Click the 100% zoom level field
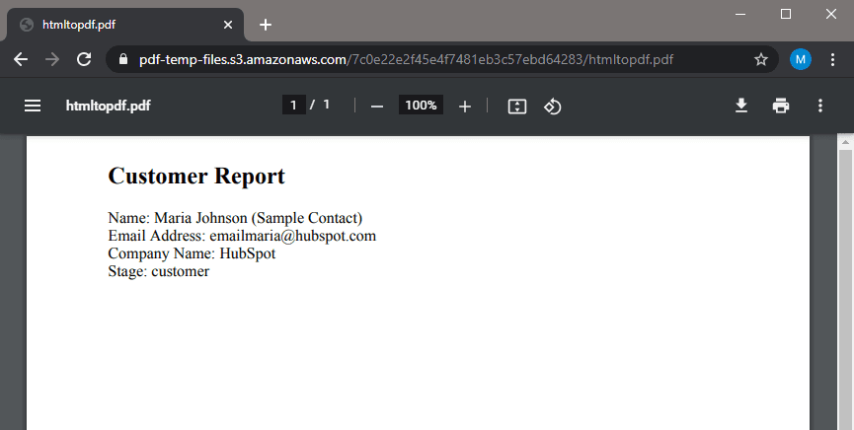Screen dimensions: 854x430 421,106
